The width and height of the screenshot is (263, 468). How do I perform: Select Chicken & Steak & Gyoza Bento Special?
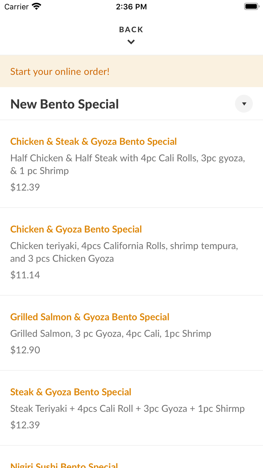pyautogui.click(x=93, y=142)
